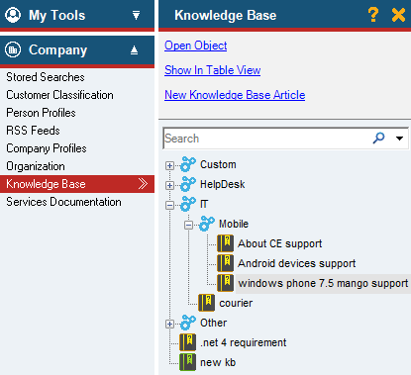
Task: Click the Company building icon
Action: [13, 49]
